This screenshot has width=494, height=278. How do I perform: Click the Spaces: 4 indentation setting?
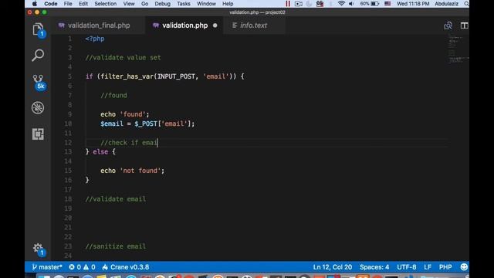[x=374, y=267]
